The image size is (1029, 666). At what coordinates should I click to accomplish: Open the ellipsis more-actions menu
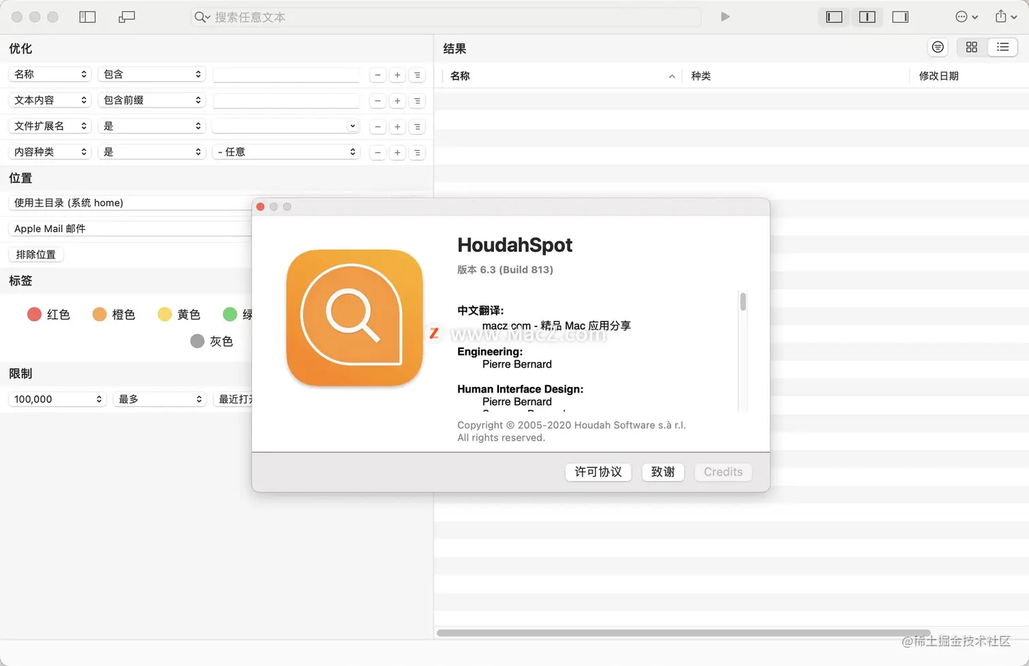[967, 17]
